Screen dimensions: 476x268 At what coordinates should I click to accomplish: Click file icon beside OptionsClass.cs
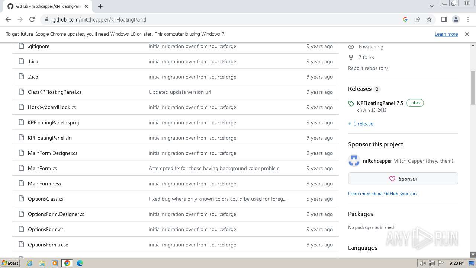(x=21, y=199)
